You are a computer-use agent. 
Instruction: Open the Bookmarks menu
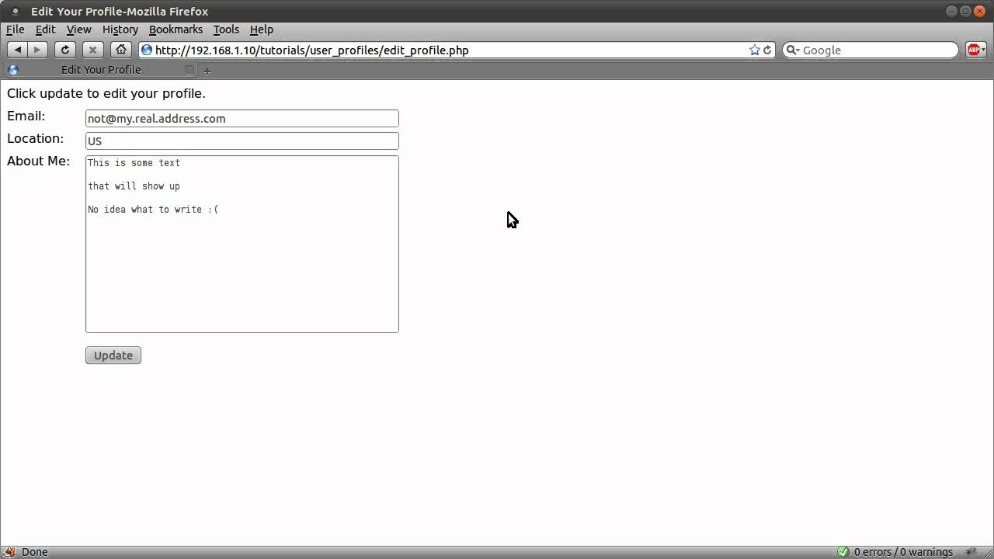176,30
